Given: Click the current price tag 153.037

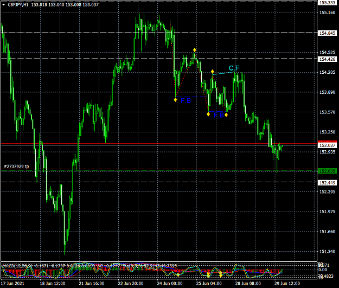Looking at the screenshot, I should [327, 145].
